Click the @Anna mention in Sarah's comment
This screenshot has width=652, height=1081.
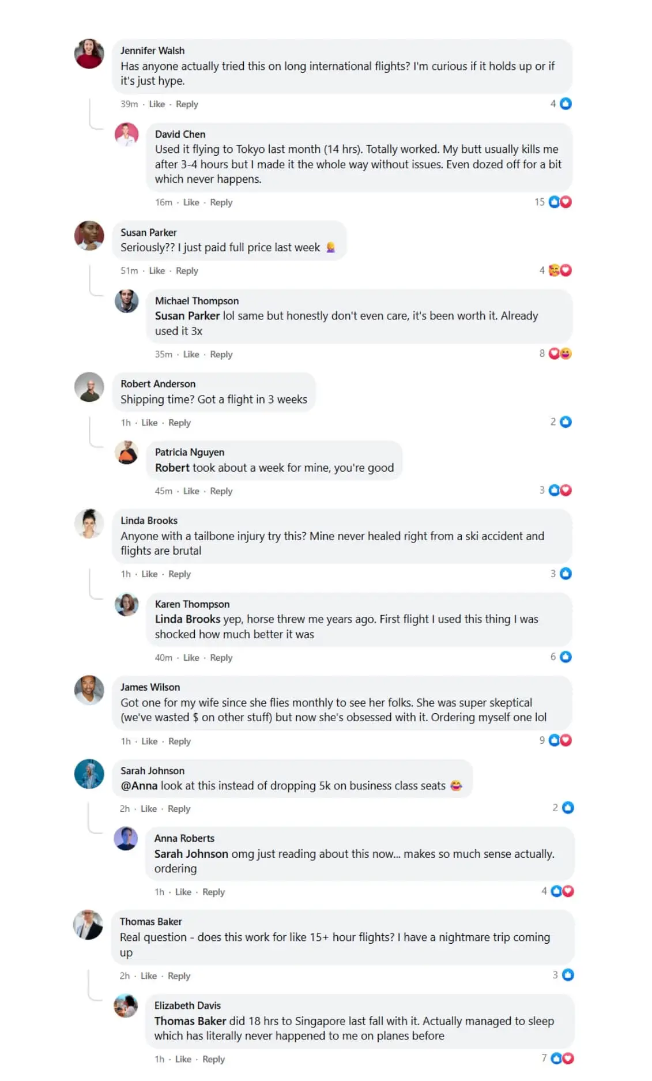[139, 786]
